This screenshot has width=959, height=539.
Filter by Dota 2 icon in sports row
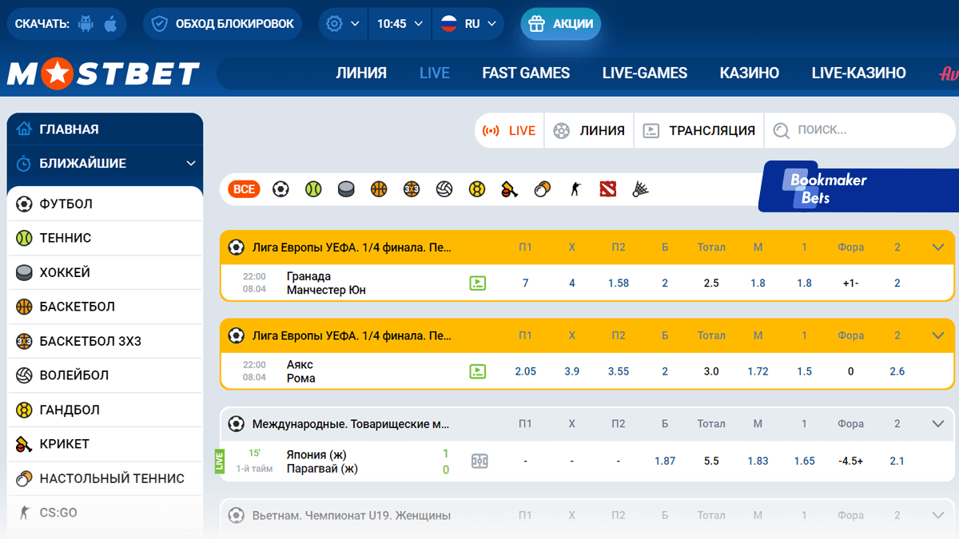(608, 189)
